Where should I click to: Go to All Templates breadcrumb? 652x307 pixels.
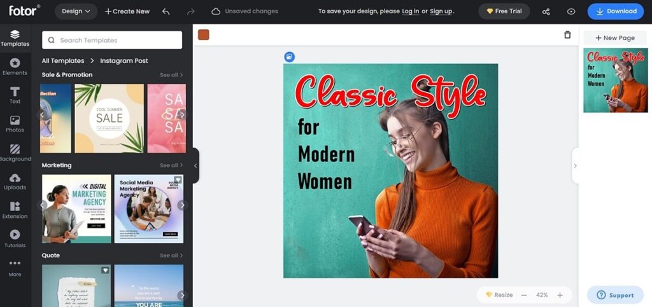pyautogui.click(x=63, y=60)
